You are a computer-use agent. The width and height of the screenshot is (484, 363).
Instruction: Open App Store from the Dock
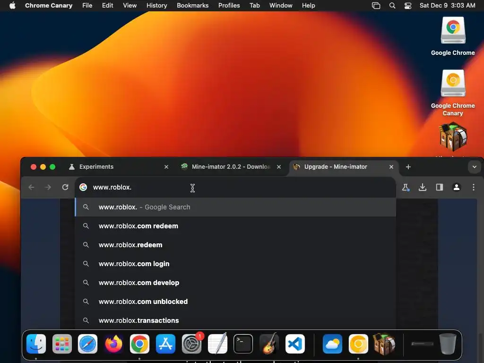(165, 344)
